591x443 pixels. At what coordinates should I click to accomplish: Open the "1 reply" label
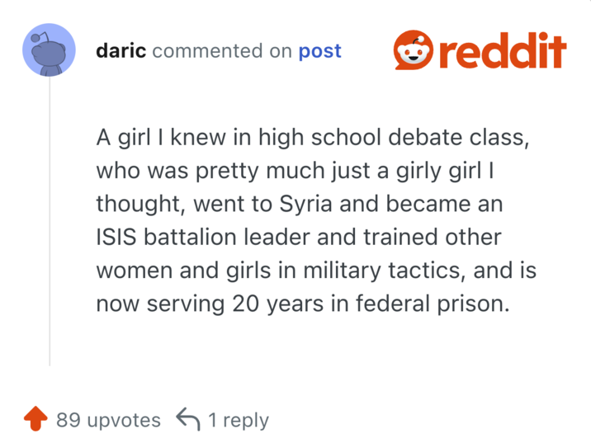(238, 420)
